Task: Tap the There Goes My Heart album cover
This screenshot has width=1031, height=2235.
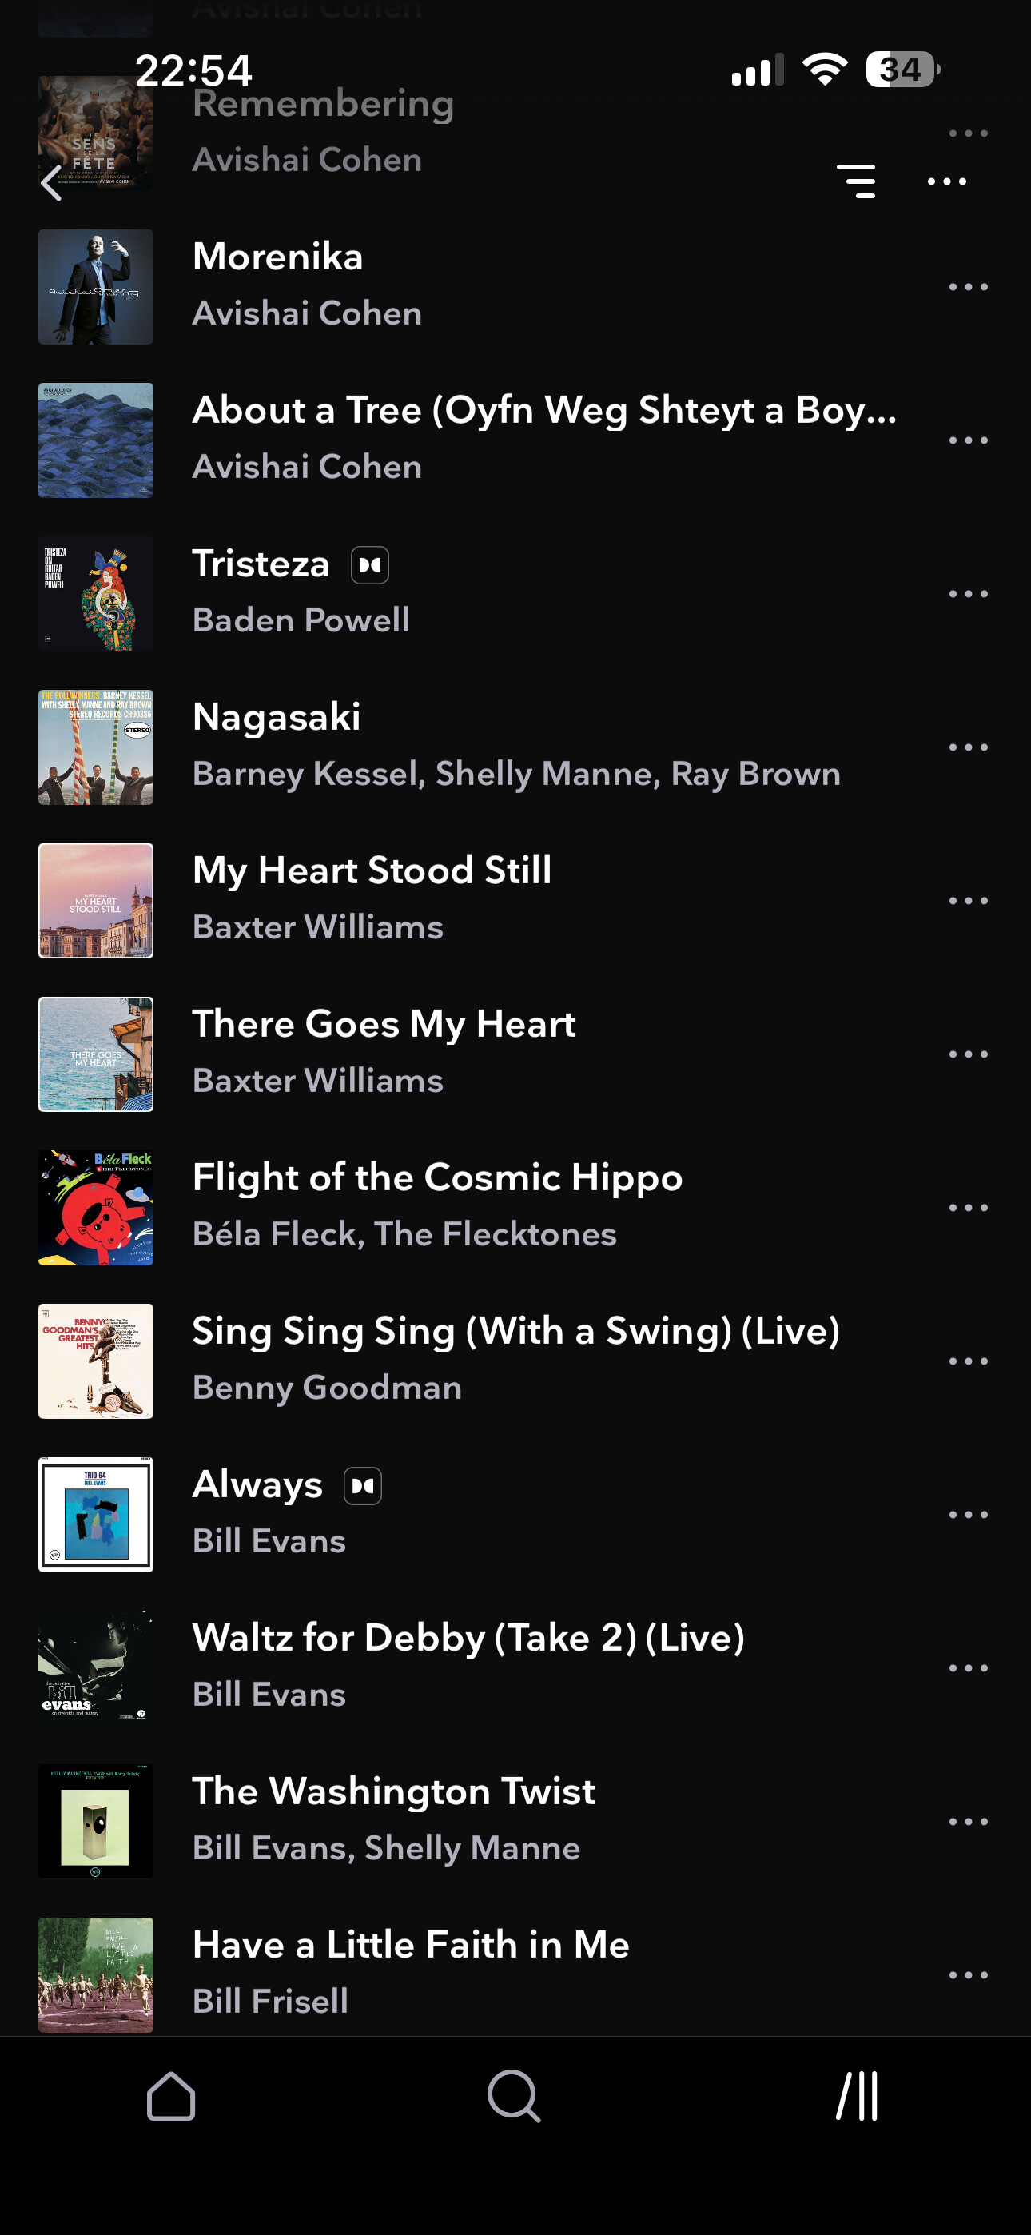Action: (x=95, y=1054)
